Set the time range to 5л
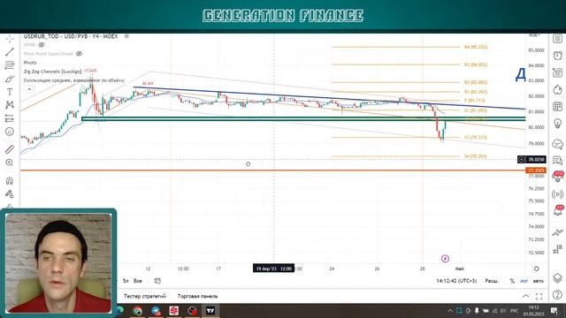Image resolution: width=566 pixels, height=318 pixels. (126, 281)
